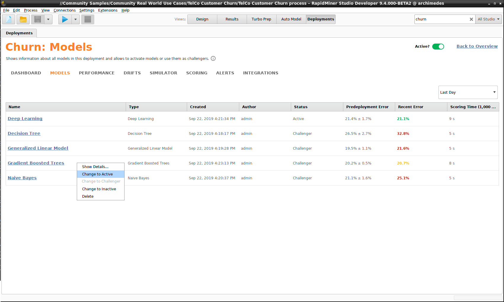Click the 21.1% recent error value

pos(403,119)
